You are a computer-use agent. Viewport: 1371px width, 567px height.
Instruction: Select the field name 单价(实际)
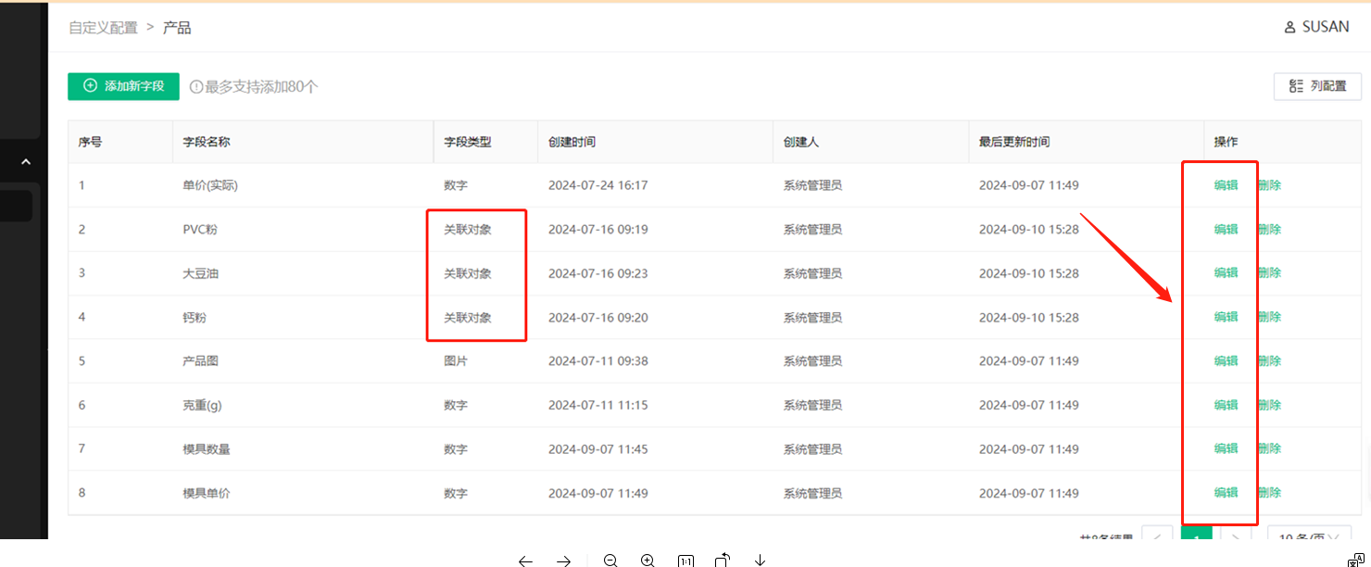210,185
